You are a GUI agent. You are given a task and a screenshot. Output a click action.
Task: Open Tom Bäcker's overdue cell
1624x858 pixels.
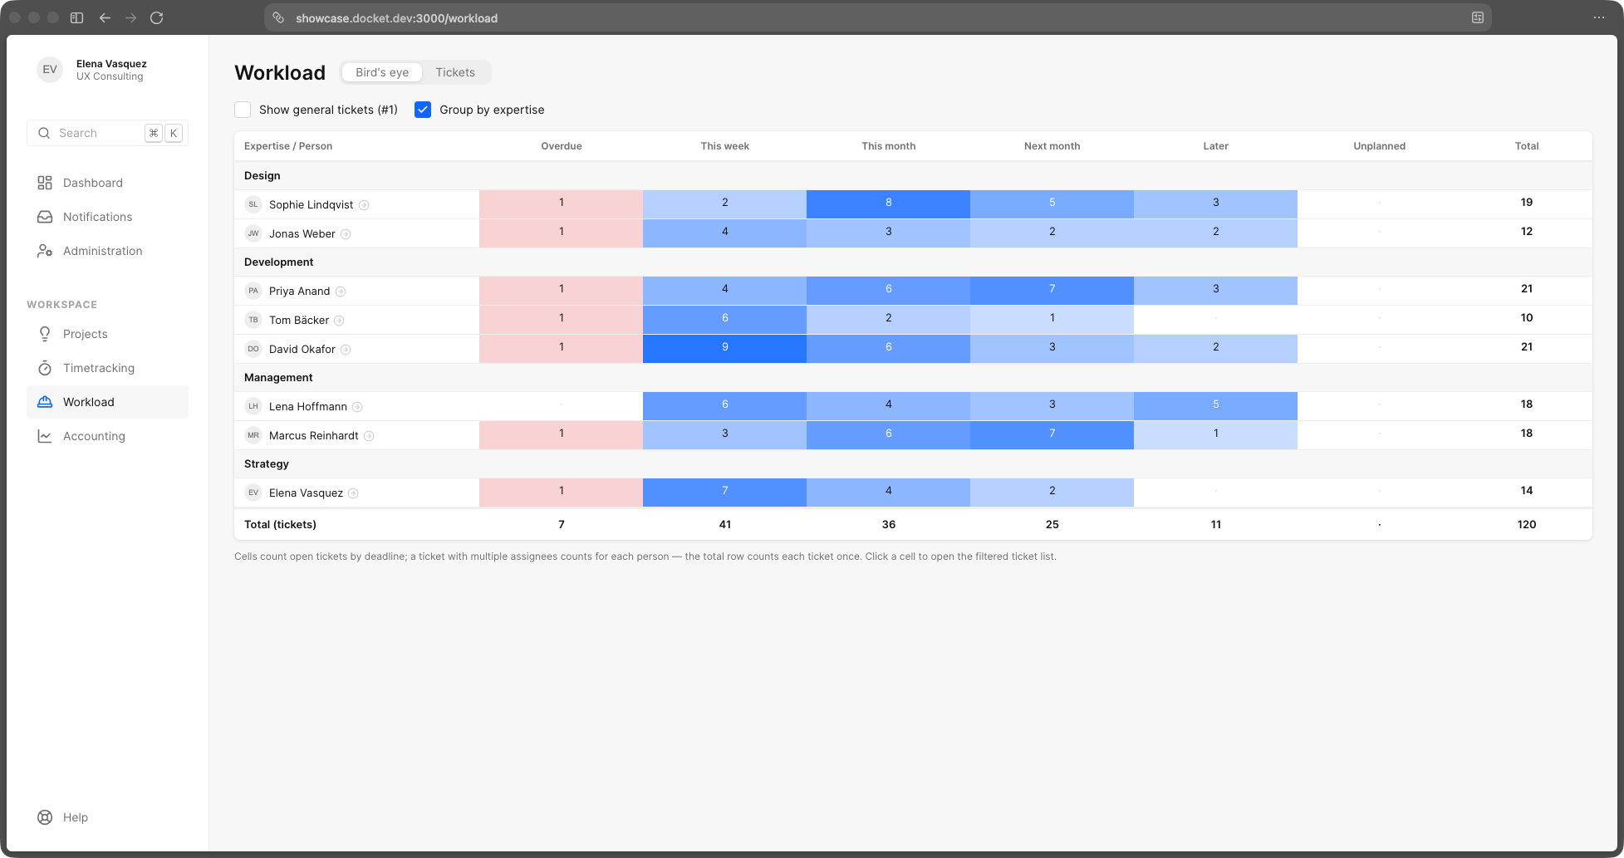561,320
